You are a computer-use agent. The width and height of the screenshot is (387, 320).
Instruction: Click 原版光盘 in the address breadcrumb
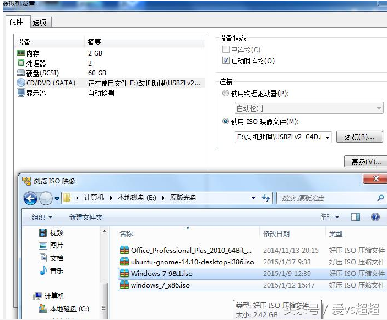pos(183,198)
